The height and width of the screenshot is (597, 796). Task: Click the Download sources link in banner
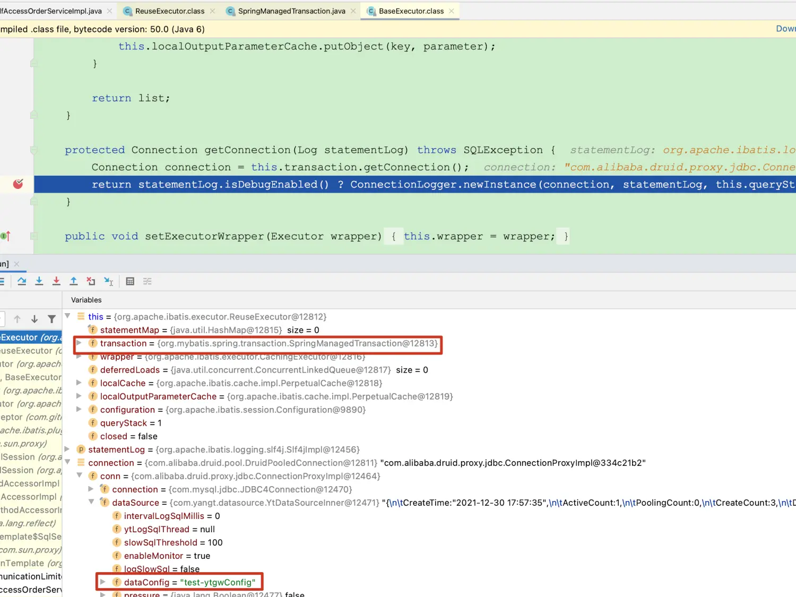[786, 29]
